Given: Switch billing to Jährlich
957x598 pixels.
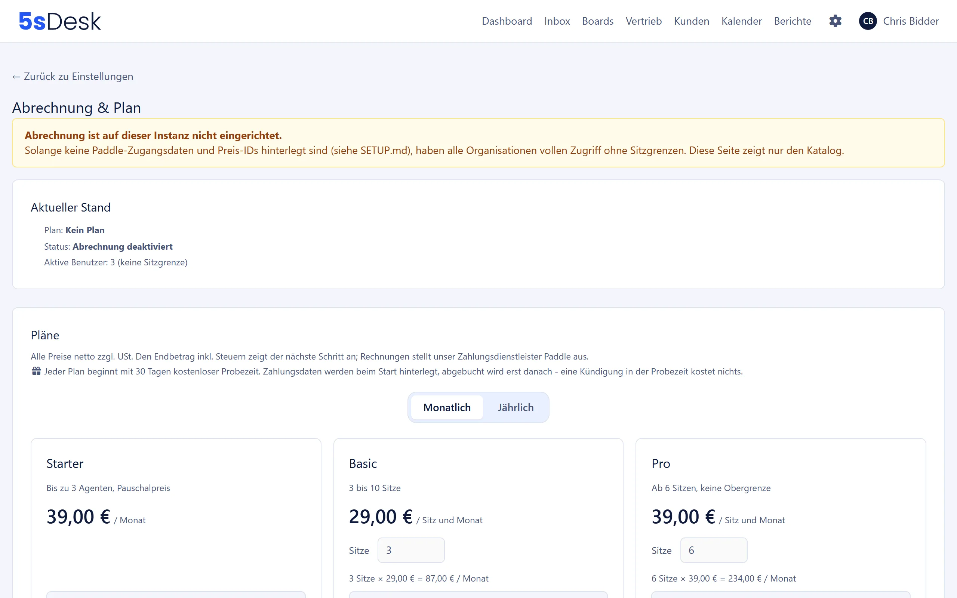Looking at the screenshot, I should tap(515, 407).
